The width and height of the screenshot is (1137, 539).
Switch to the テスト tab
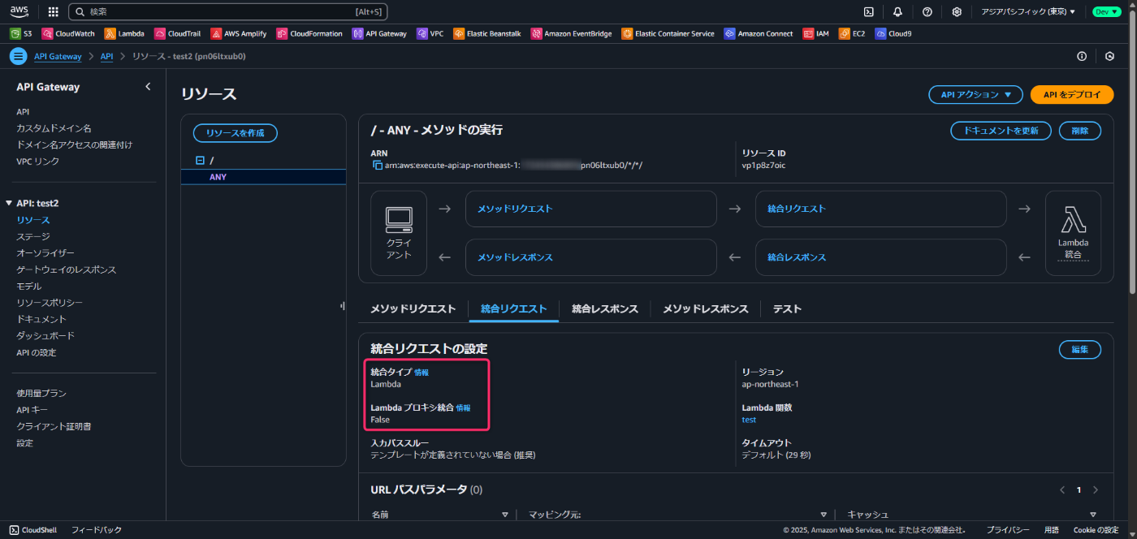pyautogui.click(x=786, y=308)
